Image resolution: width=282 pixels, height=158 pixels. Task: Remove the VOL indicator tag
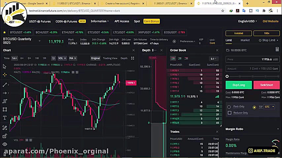click(x=65, y=58)
